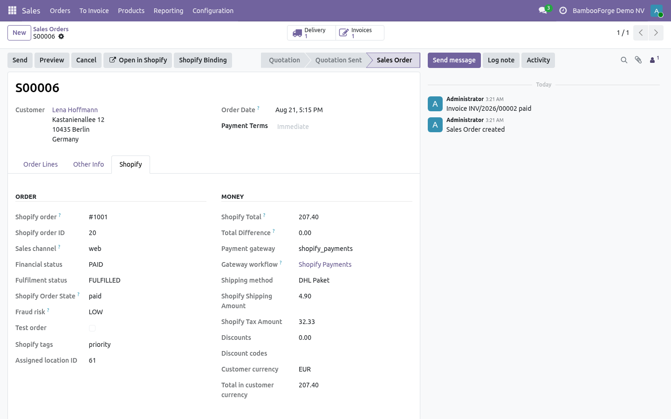Open the Products menu
The height and width of the screenshot is (419, 671).
131,11
